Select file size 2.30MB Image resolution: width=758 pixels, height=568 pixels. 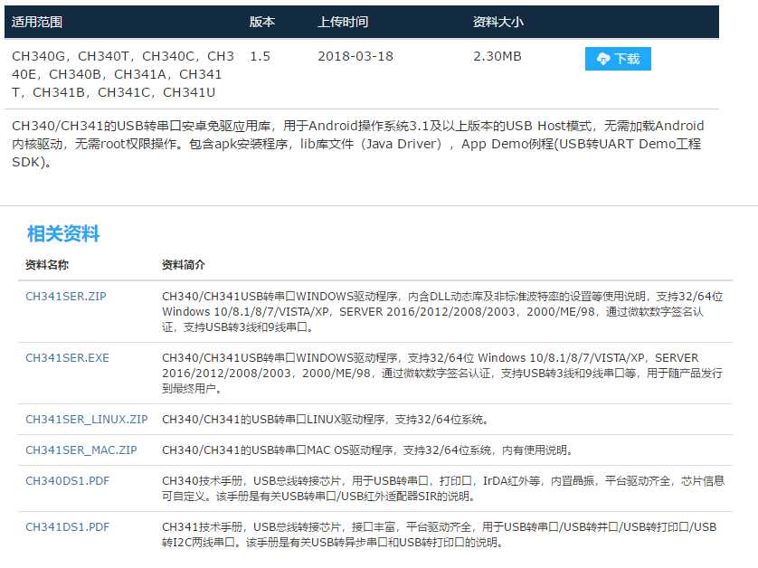[497, 56]
